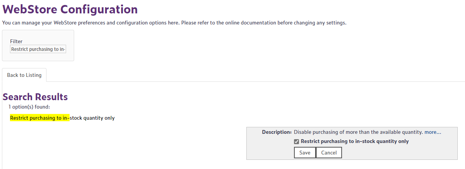Click the online documentation intro sentence
Viewport: 465px width, 169px height.
(174, 23)
